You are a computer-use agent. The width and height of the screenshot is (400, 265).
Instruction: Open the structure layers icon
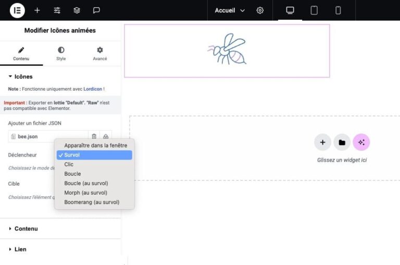(77, 10)
